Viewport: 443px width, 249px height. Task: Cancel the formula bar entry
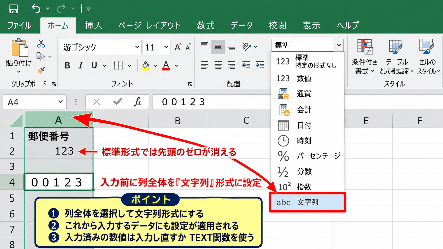tap(97, 102)
